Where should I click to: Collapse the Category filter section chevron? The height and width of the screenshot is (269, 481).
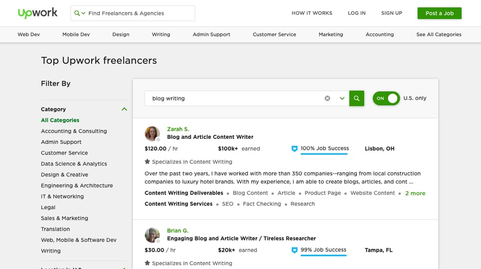click(124, 109)
